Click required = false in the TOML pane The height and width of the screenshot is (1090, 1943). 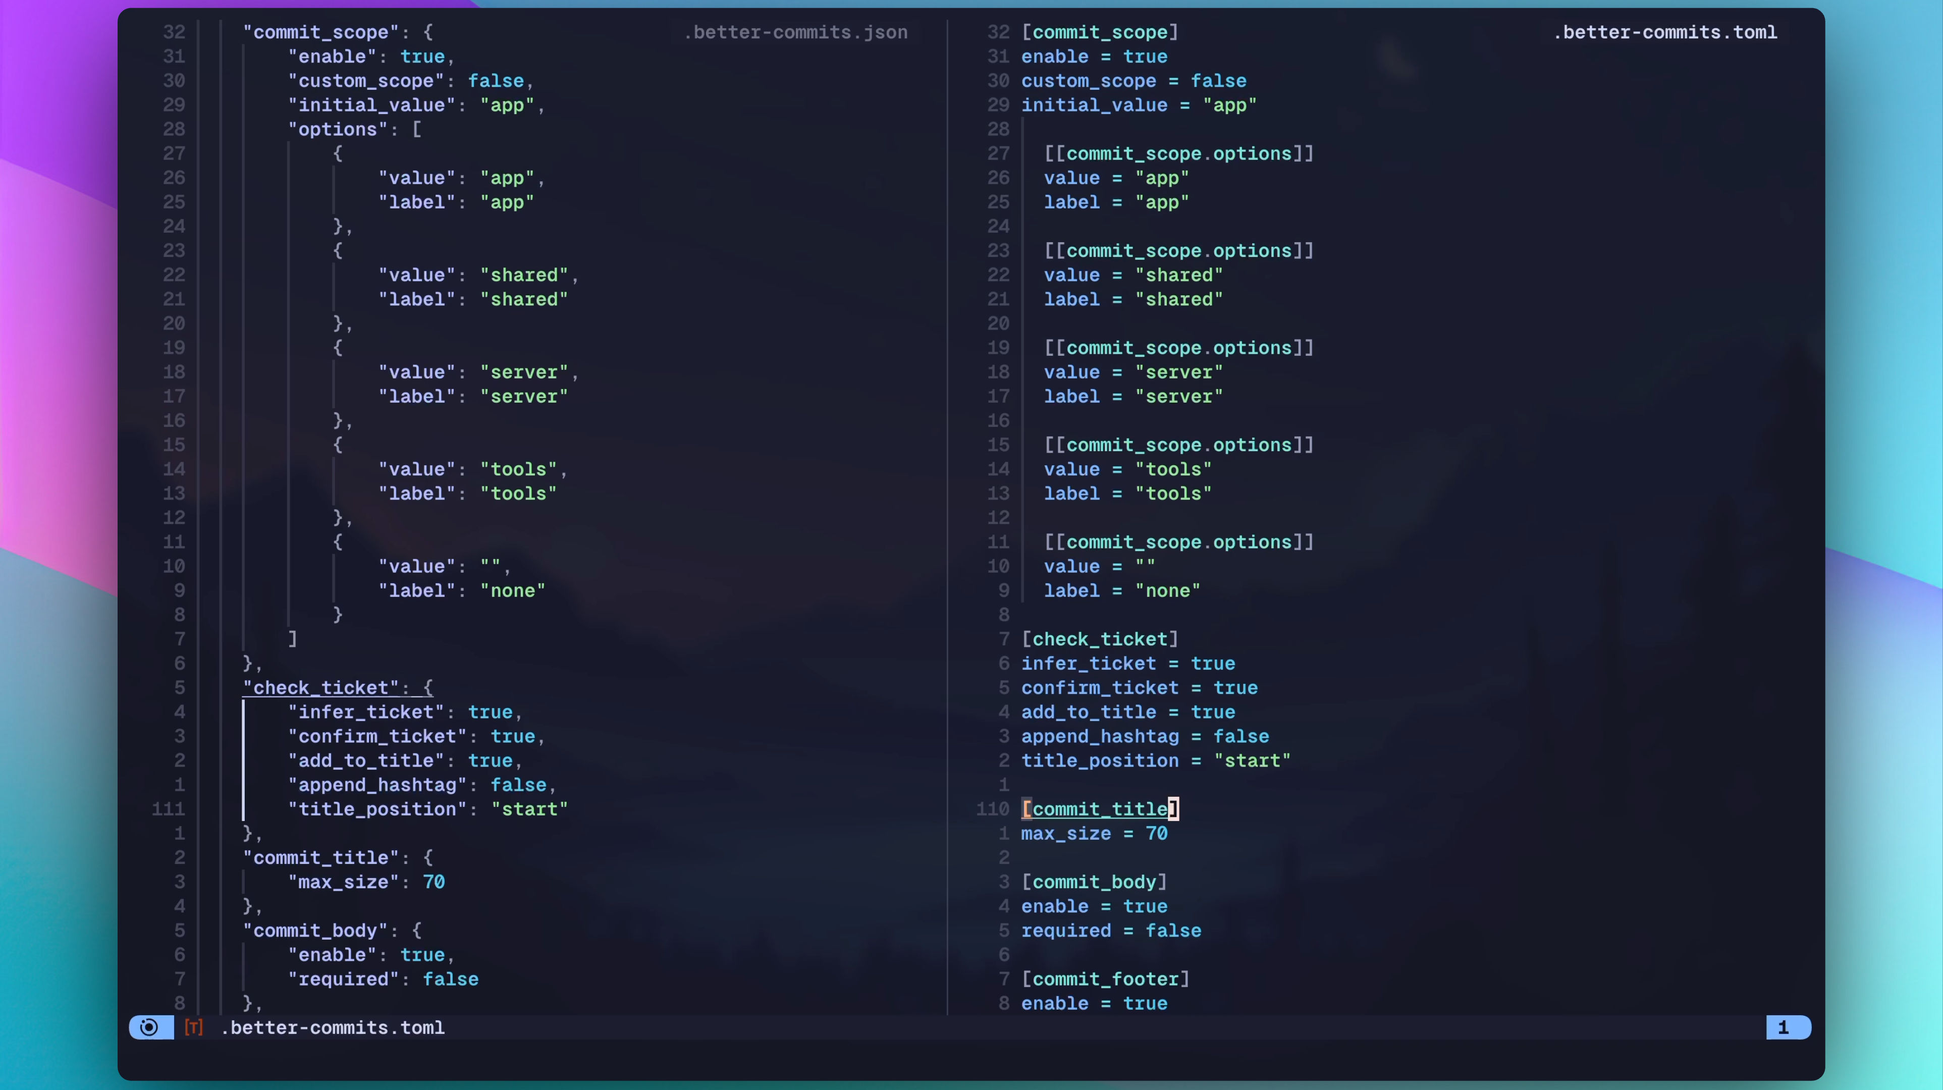click(1111, 931)
